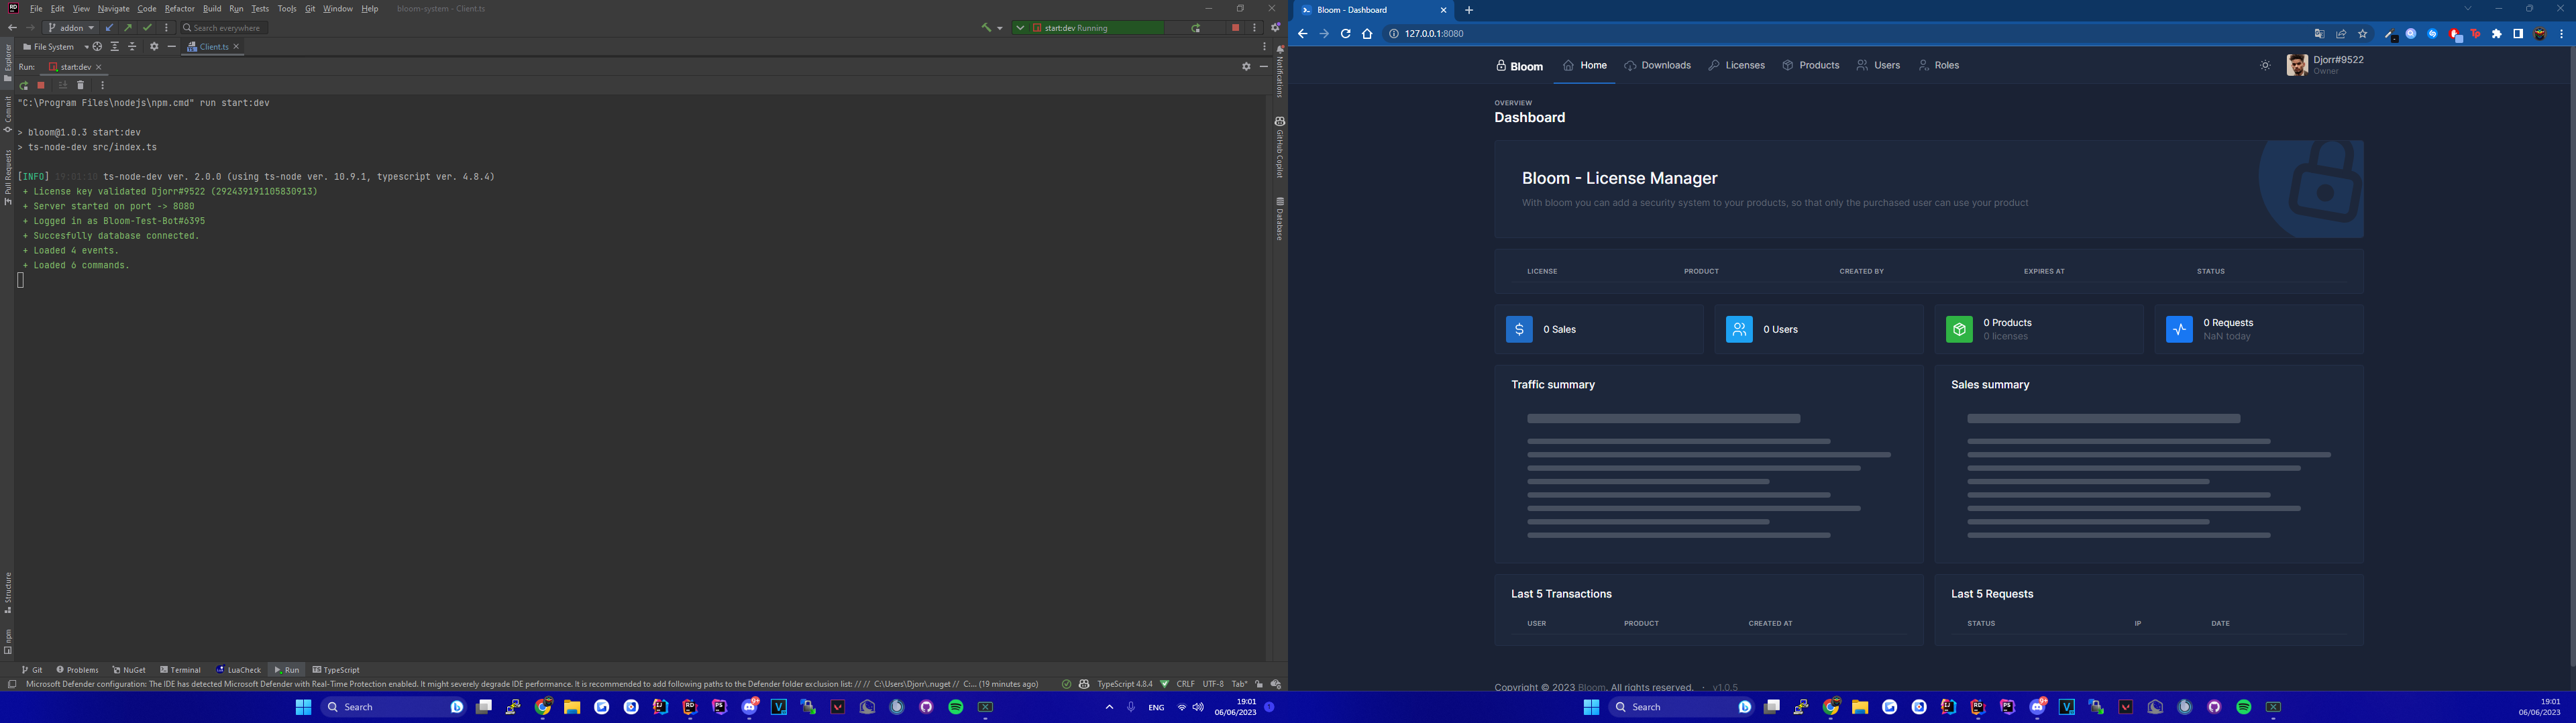Show hidden tray icons chevron
This screenshot has height=723, width=2576.
[1109, 707]
